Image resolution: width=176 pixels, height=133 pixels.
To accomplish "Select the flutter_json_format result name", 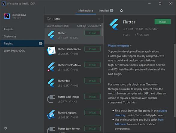I will point(69,128).
